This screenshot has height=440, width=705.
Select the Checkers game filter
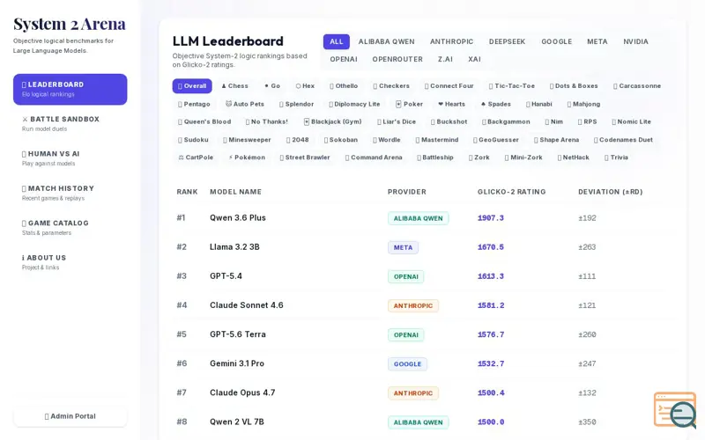(390, 86)
